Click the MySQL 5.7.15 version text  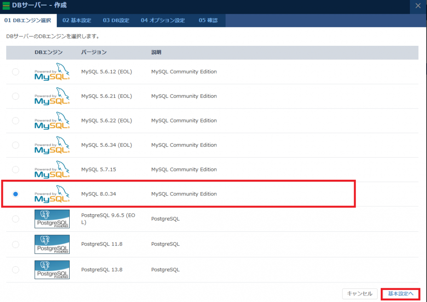click(98, 169)
